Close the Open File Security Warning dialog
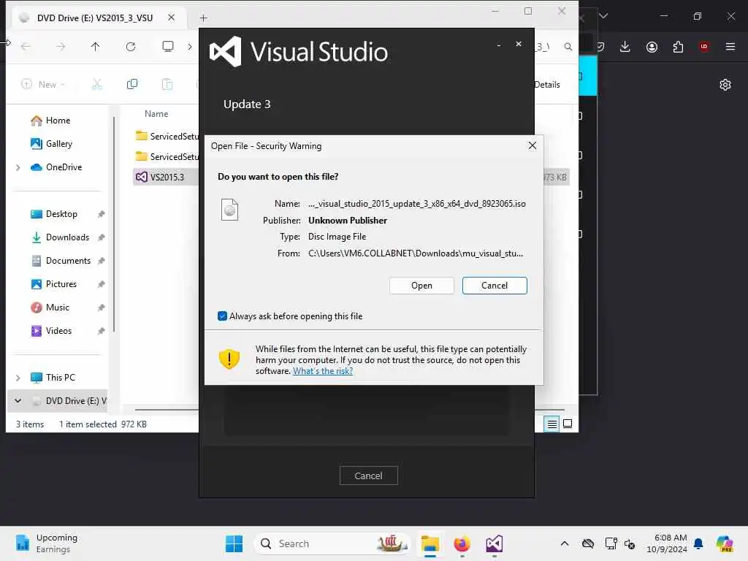This screenshot has height=561, width=748. [533, 145]
